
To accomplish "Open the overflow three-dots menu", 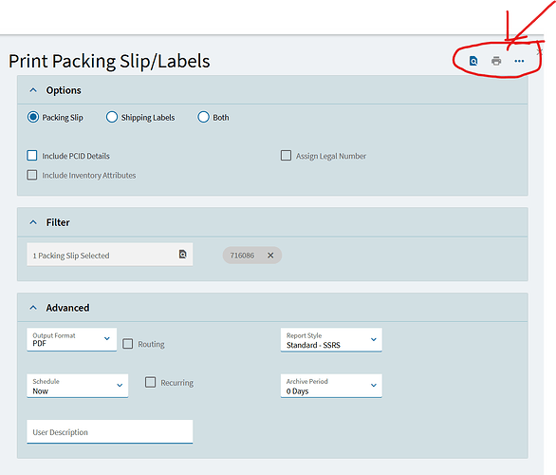I will 519,61.
